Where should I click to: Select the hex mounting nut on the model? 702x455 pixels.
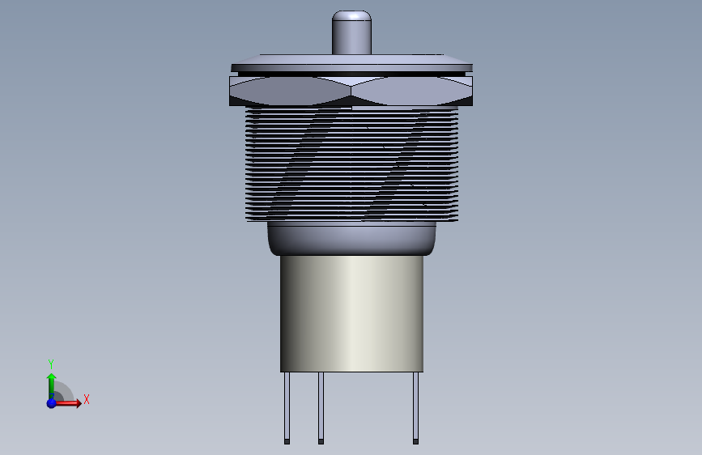(x=351, y=91)
